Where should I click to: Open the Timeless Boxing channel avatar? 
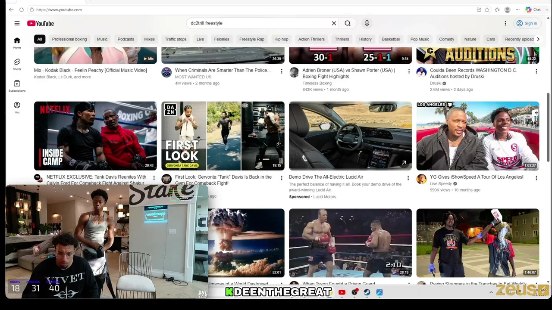click(x=294, y=72)
